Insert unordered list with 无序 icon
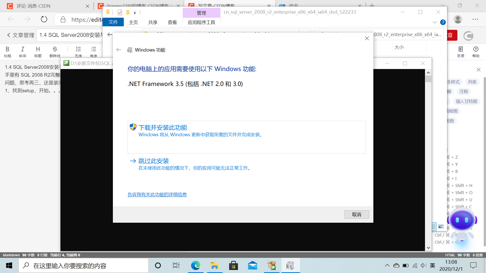The width and height of the screenshot is (486, 273). (x=78, y=52)
